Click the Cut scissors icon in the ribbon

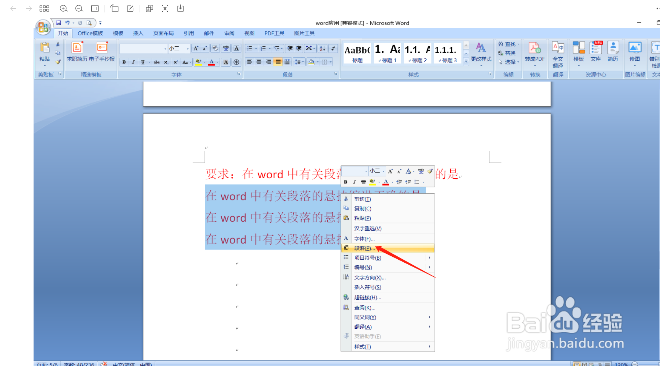click(x=58, y=44)
